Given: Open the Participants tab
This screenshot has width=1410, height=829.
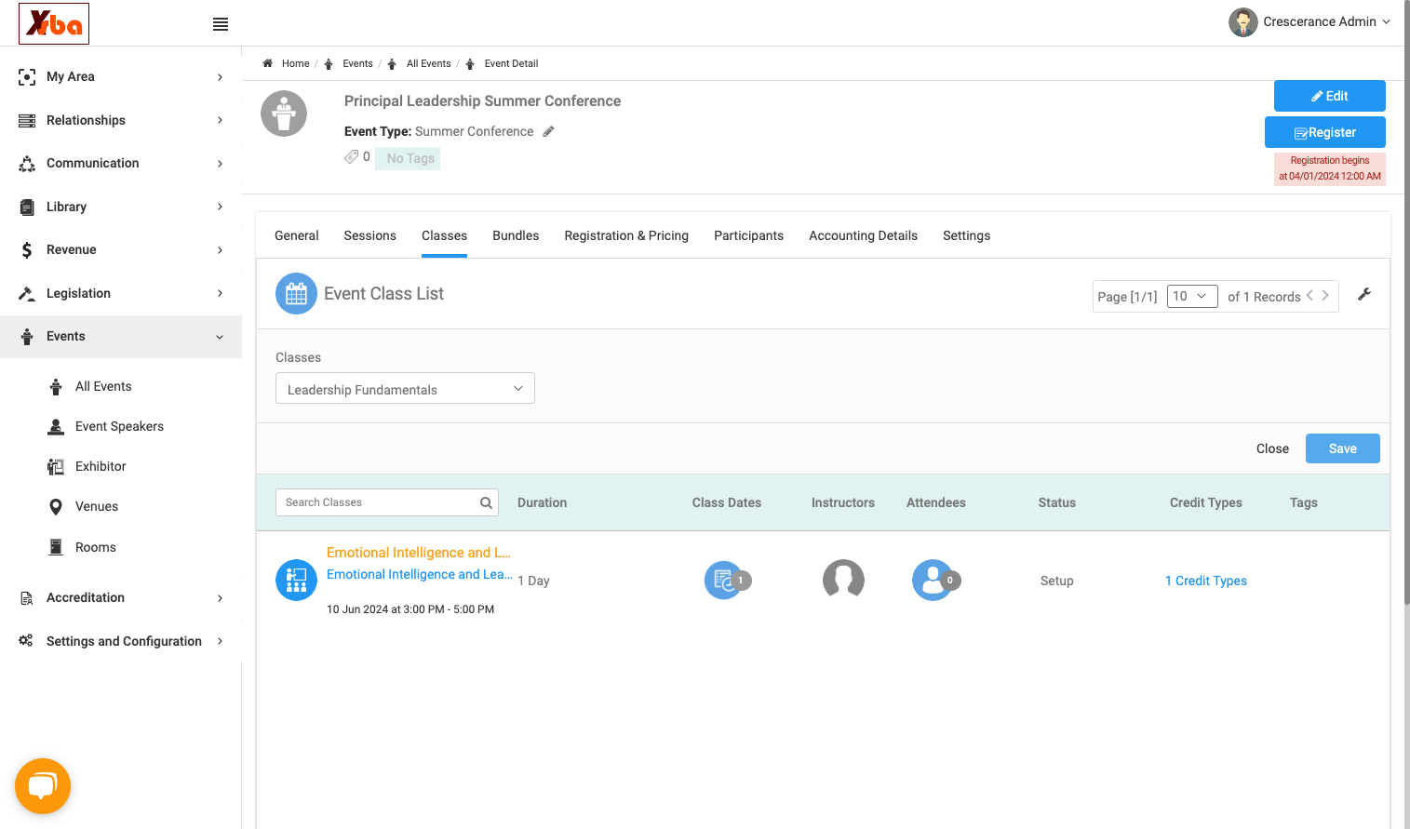Looking at the screenshot, I should click(749, 235).
